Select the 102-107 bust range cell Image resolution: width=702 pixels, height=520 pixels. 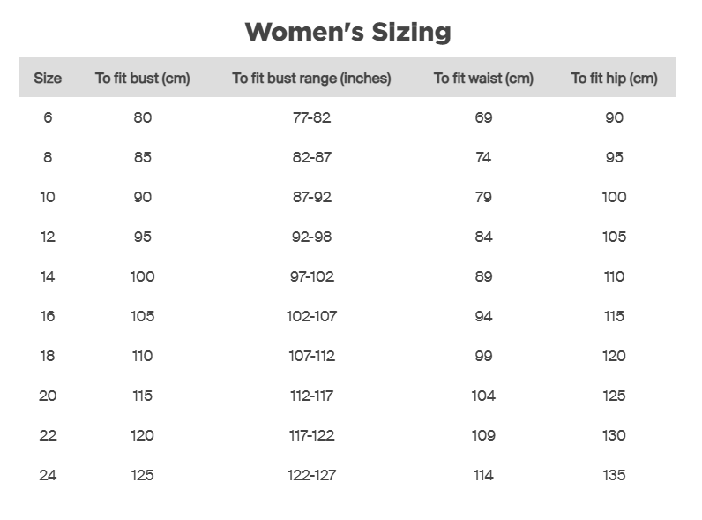311,316
